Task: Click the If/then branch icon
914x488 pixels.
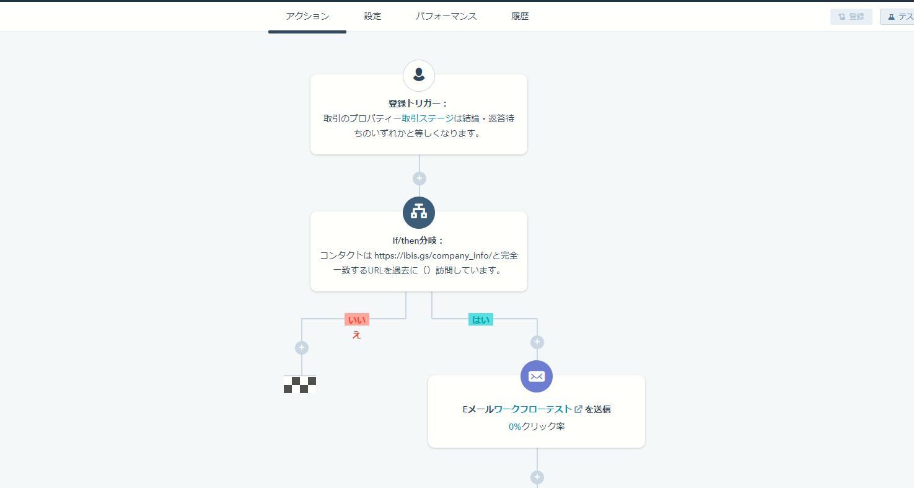Action: point(419,213)
